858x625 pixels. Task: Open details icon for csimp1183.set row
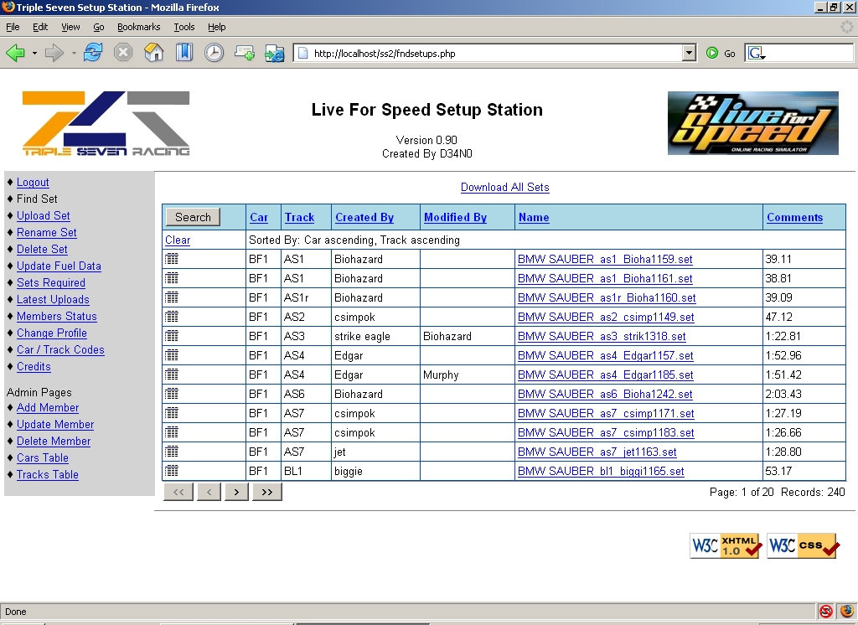[172, 432]
